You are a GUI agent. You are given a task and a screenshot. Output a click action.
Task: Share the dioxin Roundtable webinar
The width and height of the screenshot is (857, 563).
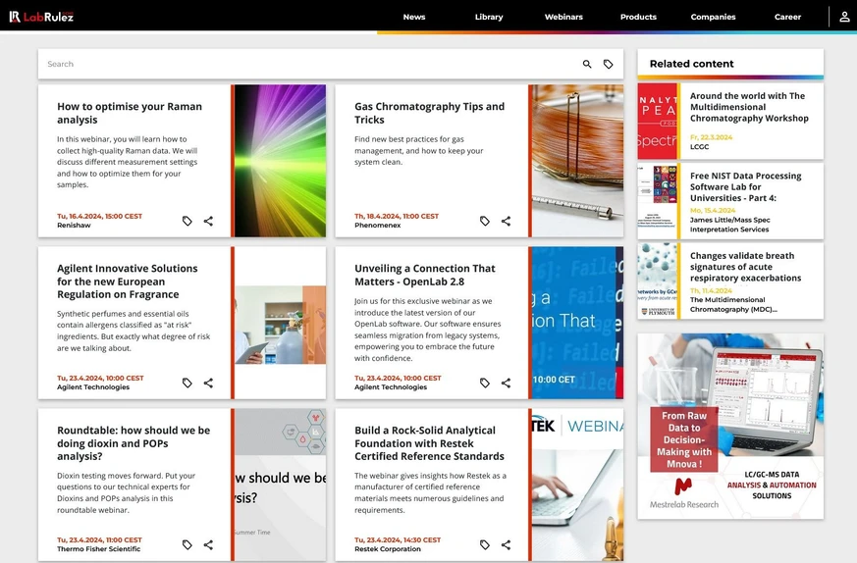[x=208, y=544]
